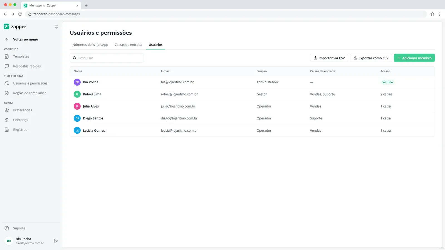Focus the Pesquisar search field

click(107, 58)
